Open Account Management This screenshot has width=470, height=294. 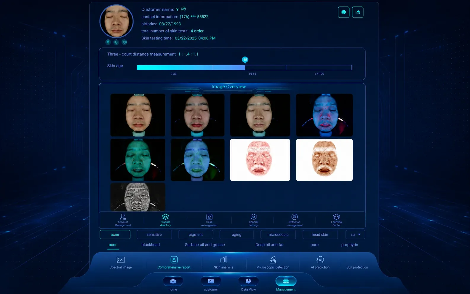click(x=123, y=220)
